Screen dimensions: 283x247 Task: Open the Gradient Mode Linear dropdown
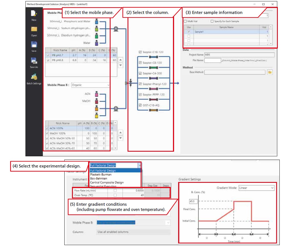coord(256,188)
